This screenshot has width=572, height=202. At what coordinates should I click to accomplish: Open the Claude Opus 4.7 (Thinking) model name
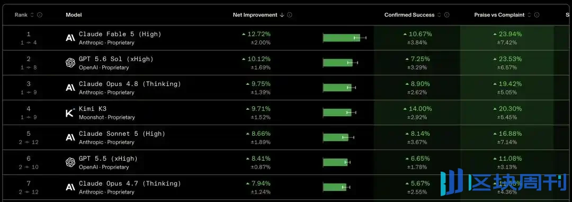[x=130, y=183]
